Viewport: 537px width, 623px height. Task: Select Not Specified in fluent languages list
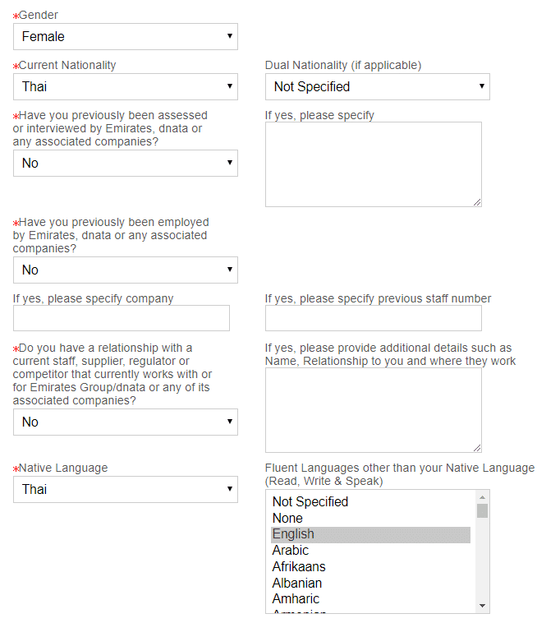pos(370,502)
